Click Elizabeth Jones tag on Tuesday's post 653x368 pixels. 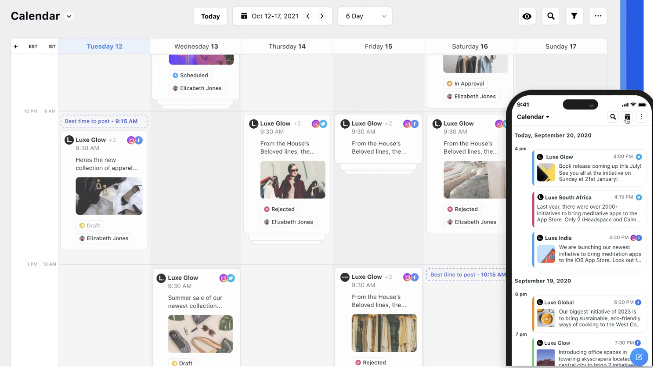(104, 238)
